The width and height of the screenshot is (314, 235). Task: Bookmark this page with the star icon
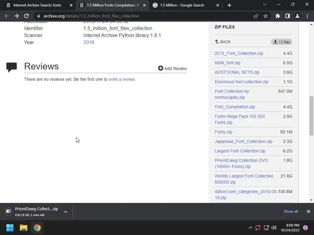266,16
